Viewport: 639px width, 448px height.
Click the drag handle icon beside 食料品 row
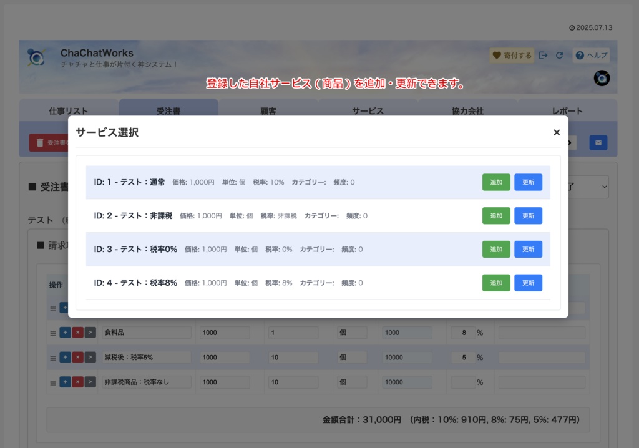(x=54, y=333)
